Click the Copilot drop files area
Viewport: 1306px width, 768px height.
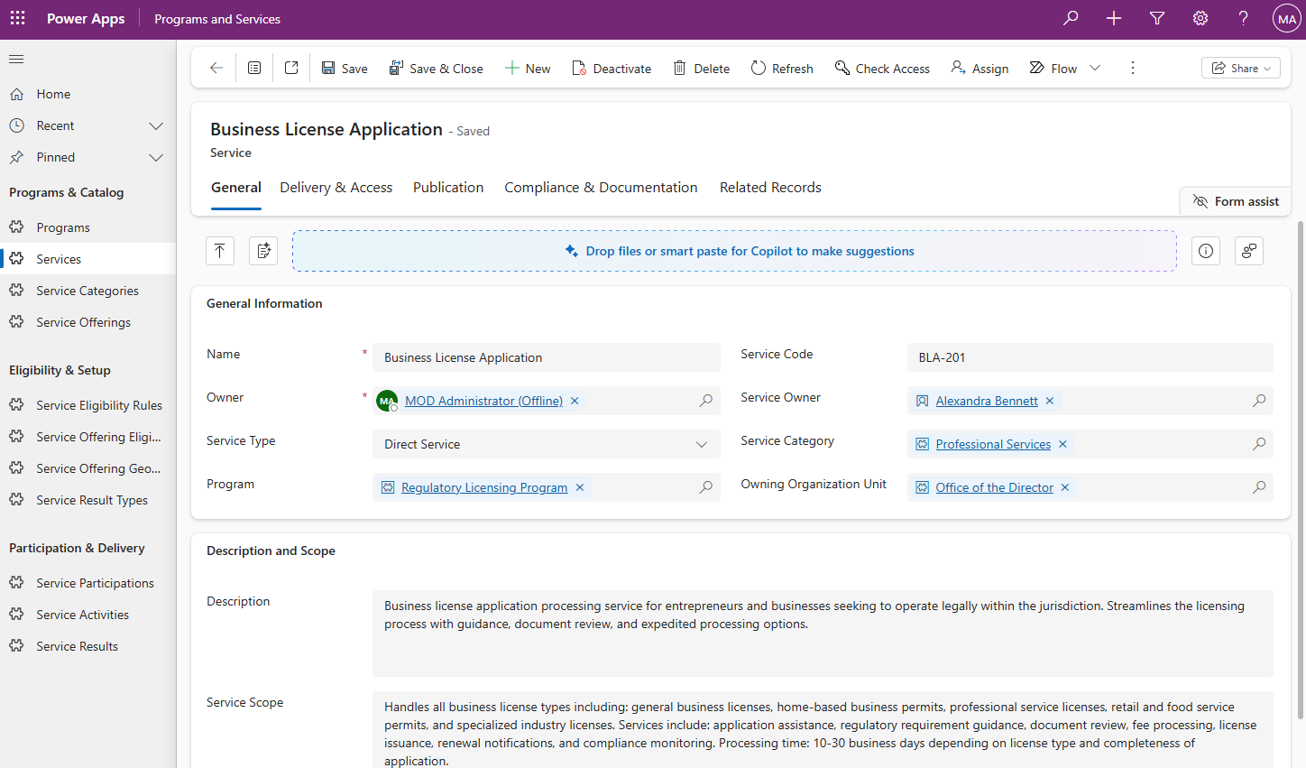click(x=734, y=251)
